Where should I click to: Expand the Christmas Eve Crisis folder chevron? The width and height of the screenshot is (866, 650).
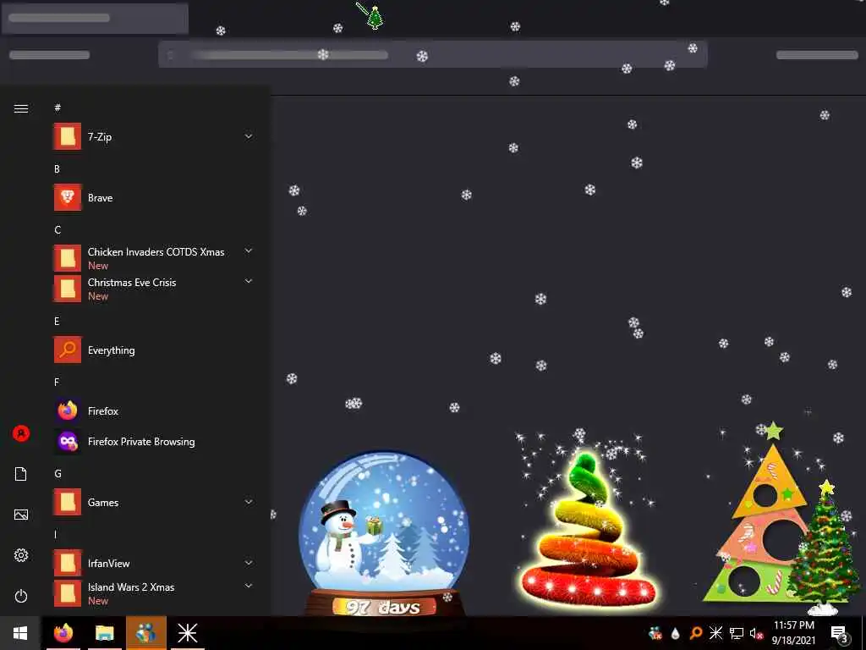tap(249, 281)
